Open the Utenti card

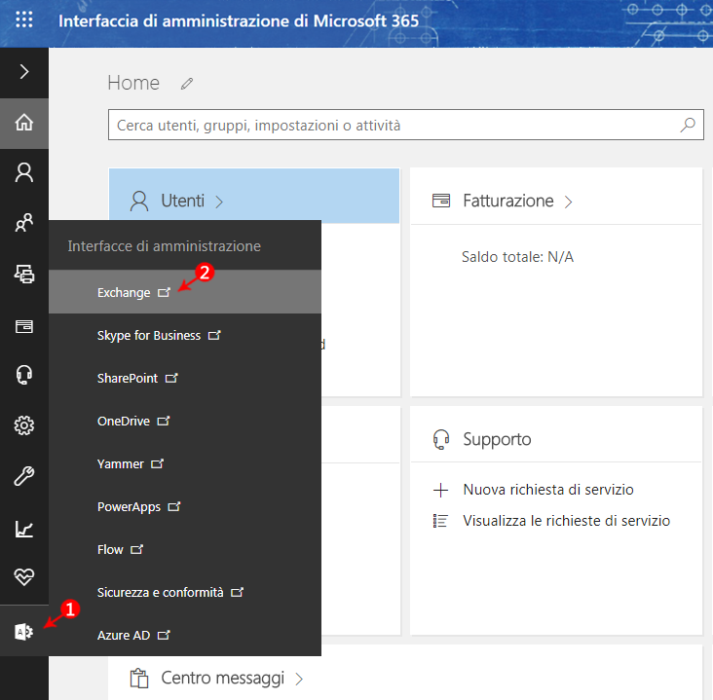click(254, 196)
